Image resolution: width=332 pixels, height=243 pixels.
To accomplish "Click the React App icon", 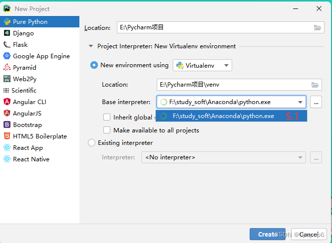I will (7, 147).
